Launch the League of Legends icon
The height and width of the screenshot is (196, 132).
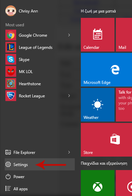coord(11,47)
